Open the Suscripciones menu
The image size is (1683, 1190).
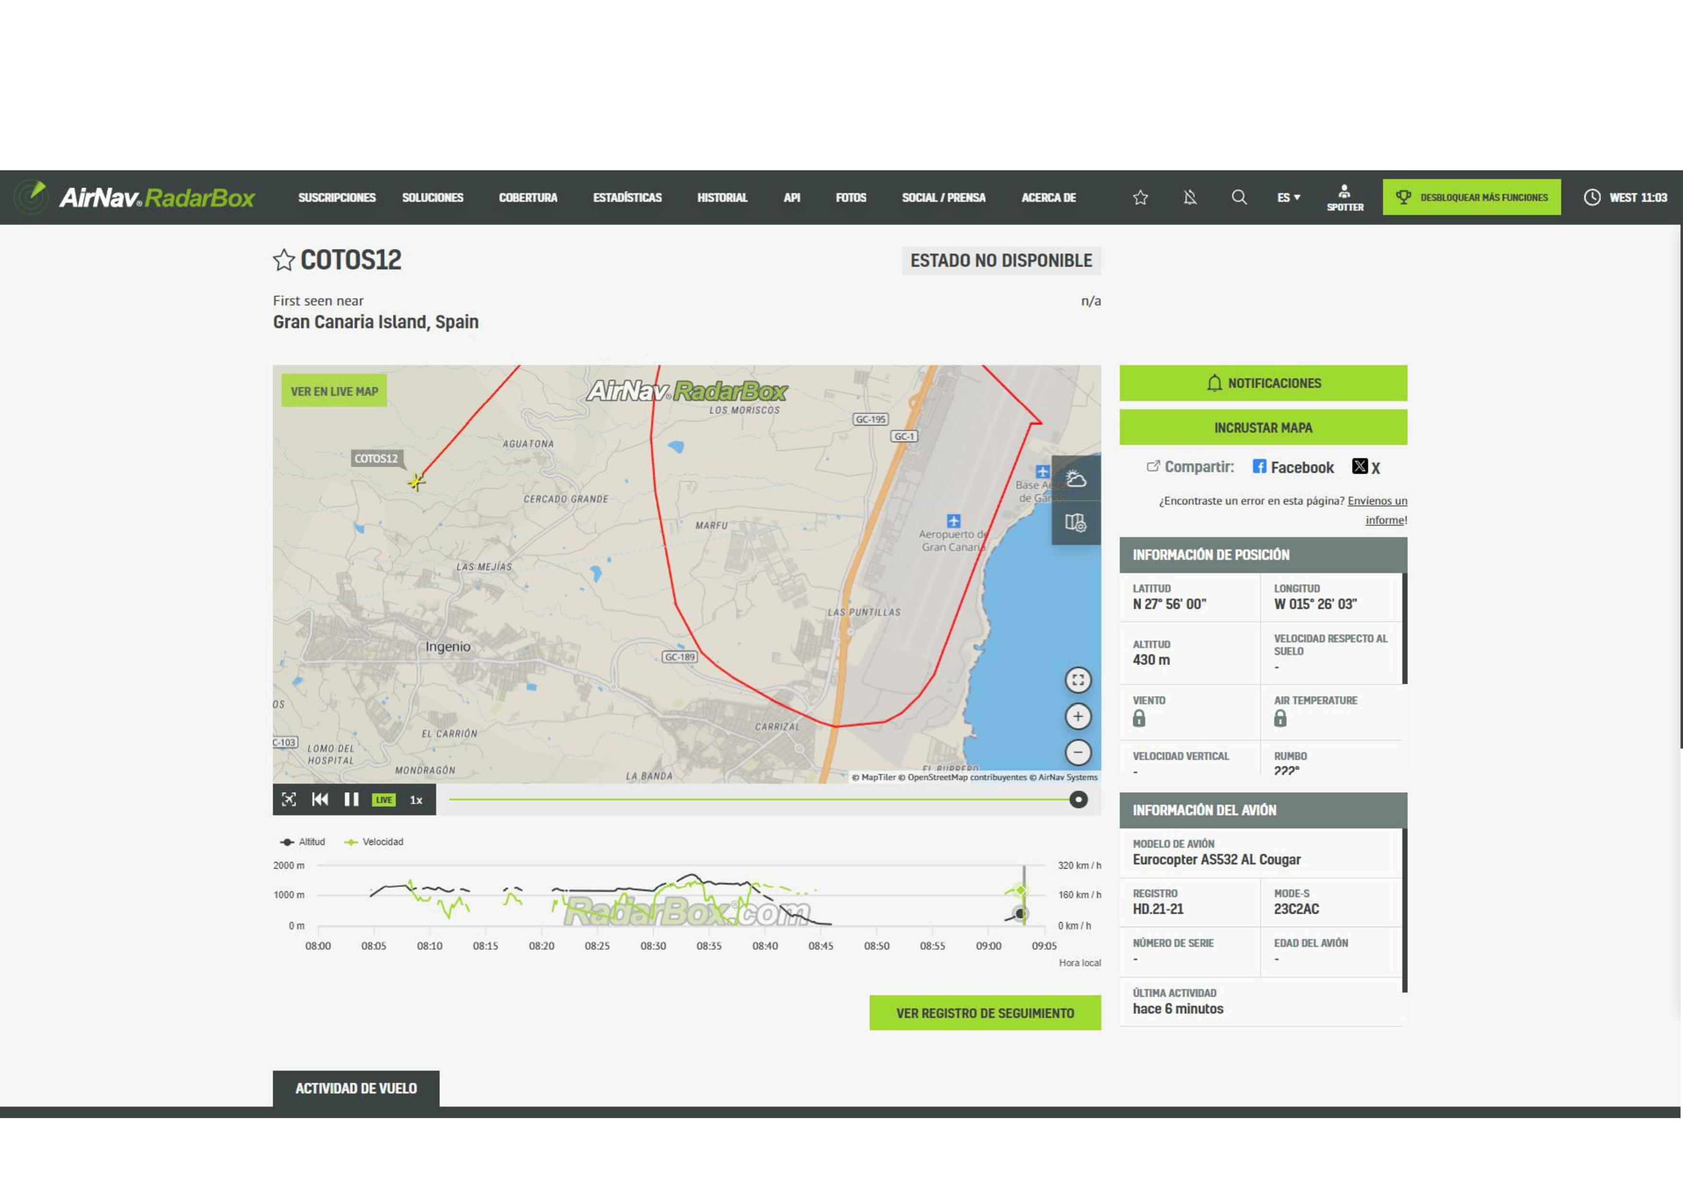pyautogui.click(x=336, y=198)
